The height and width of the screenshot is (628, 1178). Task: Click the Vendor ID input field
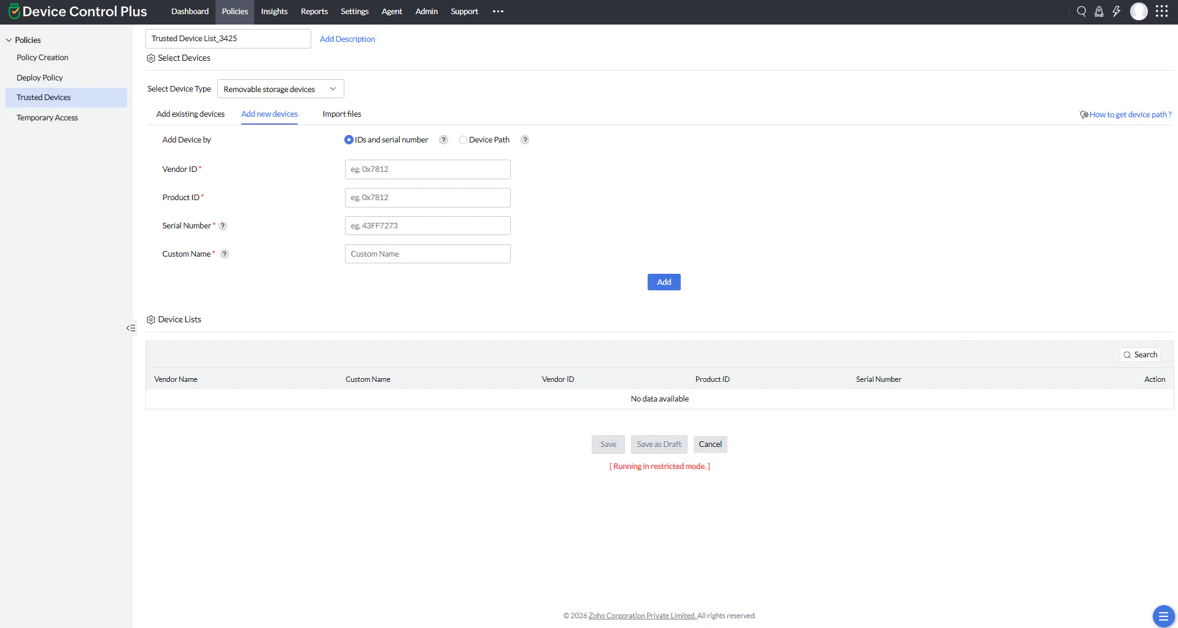[428, 169]
